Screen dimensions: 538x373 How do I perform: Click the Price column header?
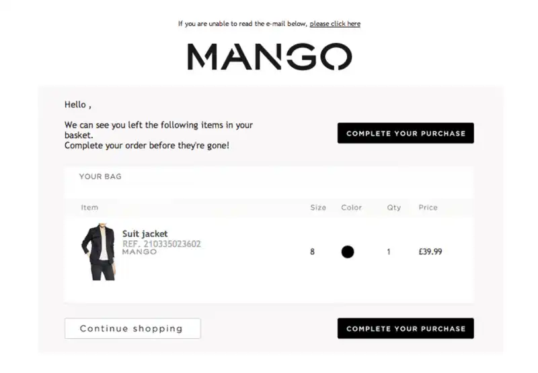pyautogui.click(x=428, y=207)
